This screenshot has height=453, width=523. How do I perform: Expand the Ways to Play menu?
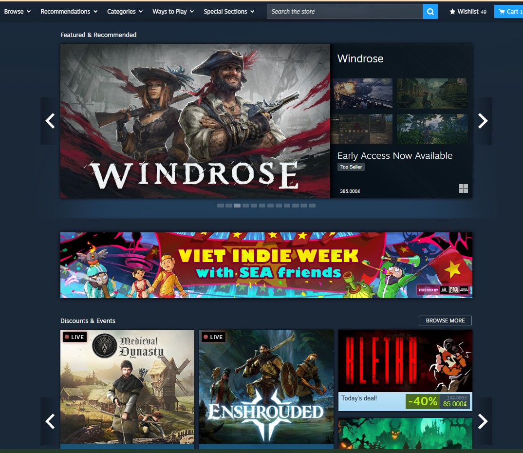click(173, 12)
